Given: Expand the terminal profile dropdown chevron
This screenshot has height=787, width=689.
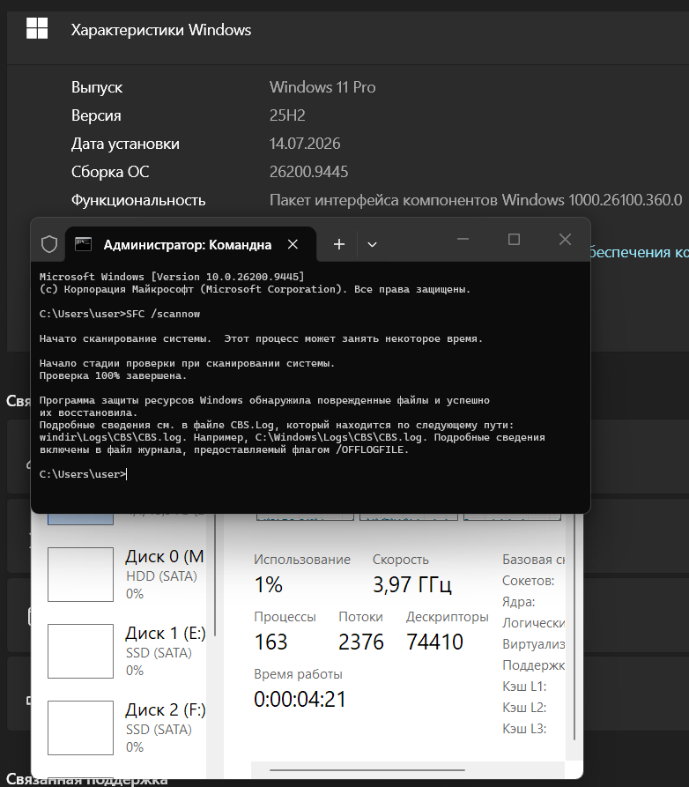Looking at the screenshot, I should [x=372, y=244].
